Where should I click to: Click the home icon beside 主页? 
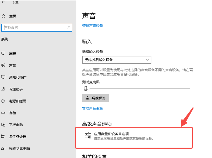(3, 16)
